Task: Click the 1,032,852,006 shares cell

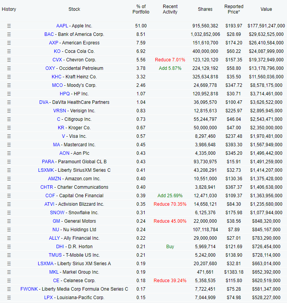Action: pos(205,34)
